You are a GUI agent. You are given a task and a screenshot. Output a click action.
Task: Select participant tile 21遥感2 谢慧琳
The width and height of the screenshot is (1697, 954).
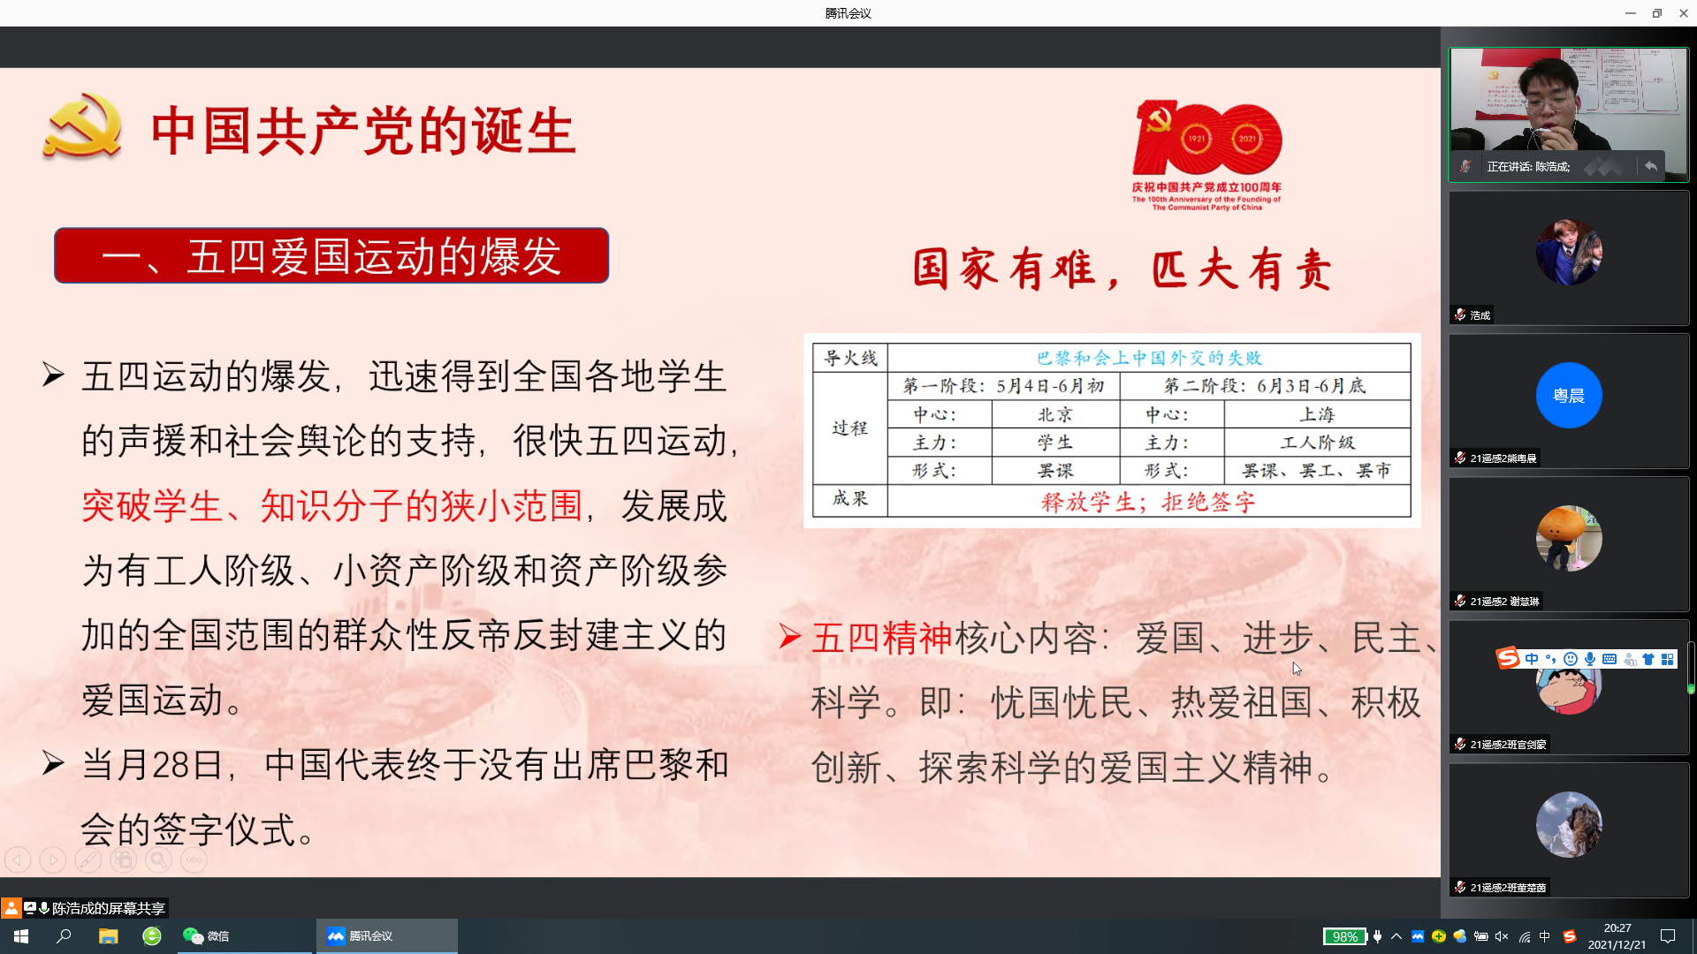[x=1569, y=543]
